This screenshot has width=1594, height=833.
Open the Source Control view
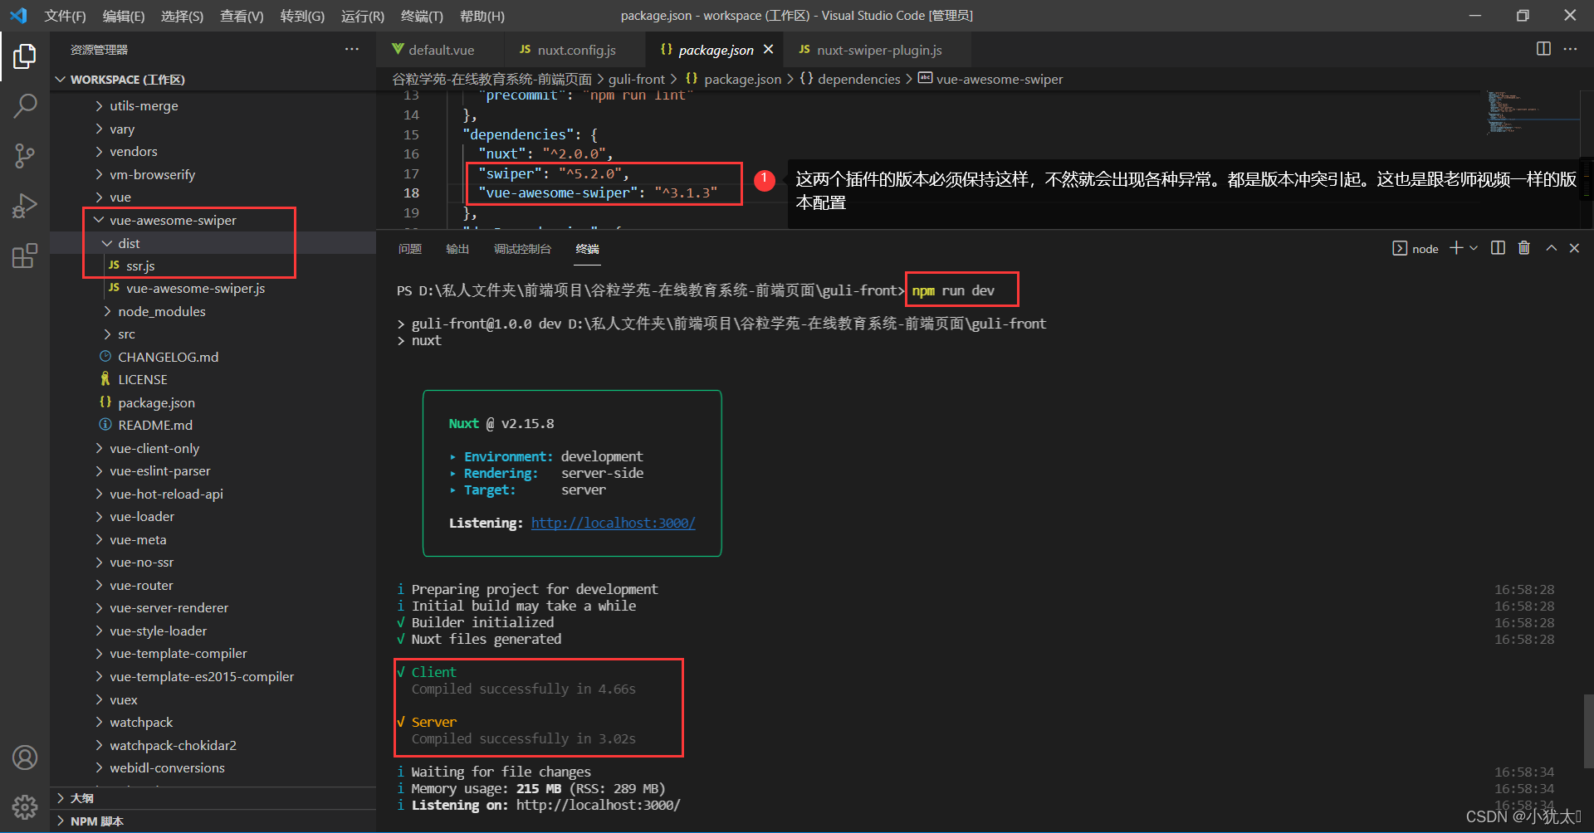coord(25,155)
